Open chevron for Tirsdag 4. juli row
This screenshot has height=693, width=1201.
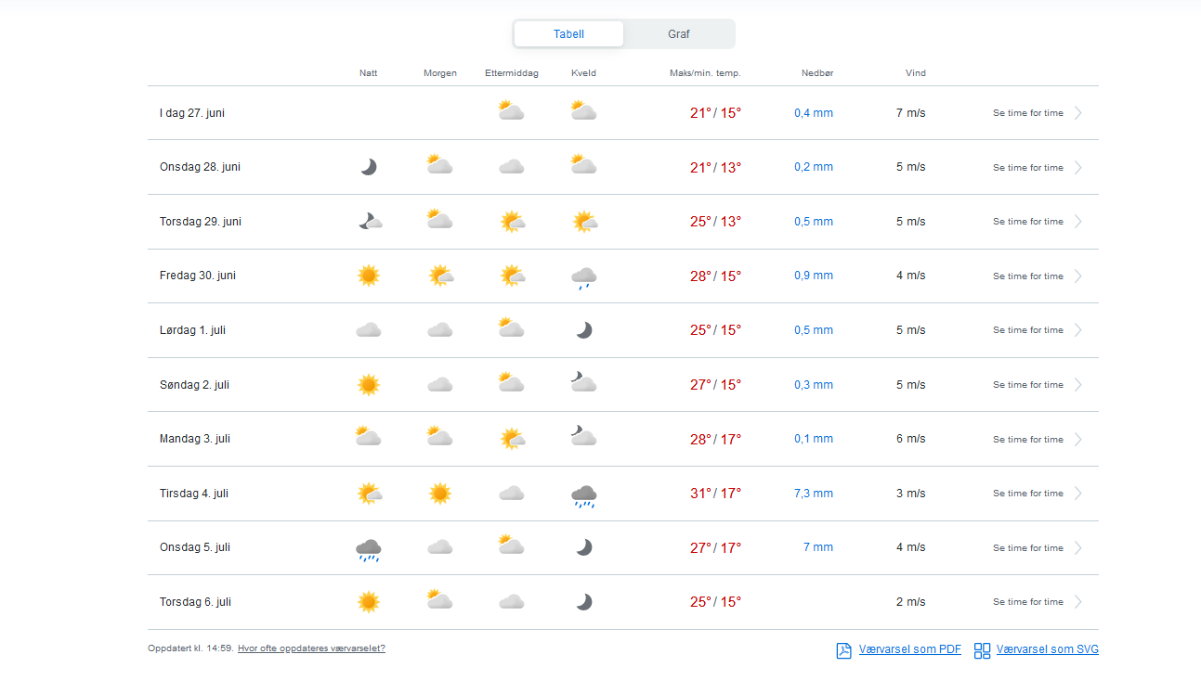tap(1077, 494)
